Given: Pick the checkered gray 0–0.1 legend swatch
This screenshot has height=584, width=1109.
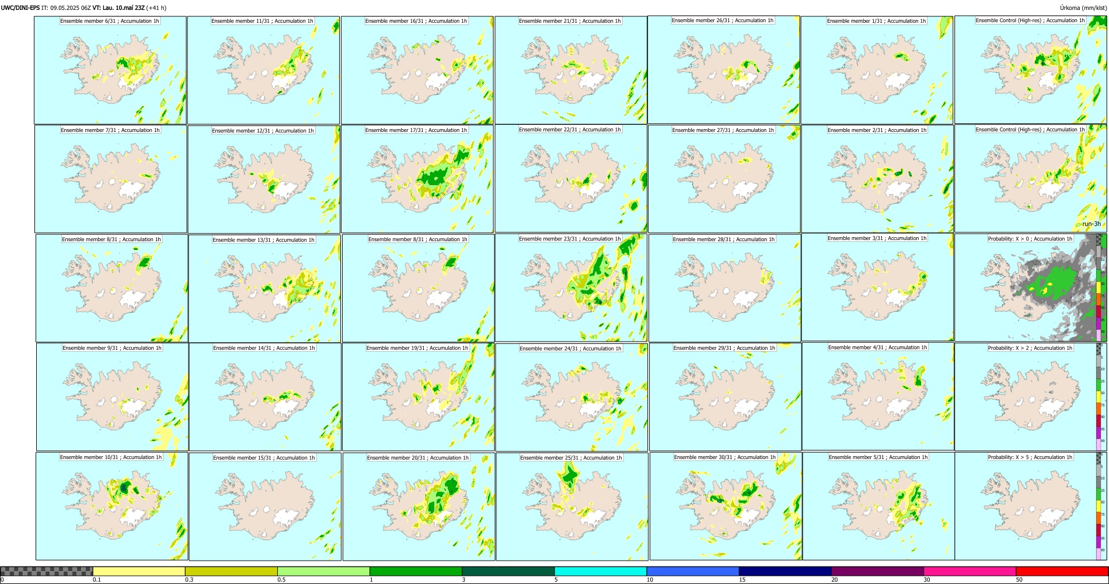Looking at the screenshot, I should click(47, 571).
